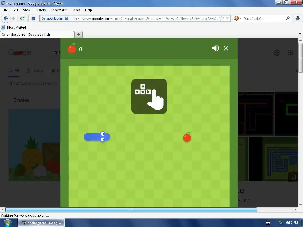Click the arrow keys instruction icon
303x227 pixels.
(x=149, y=96)
